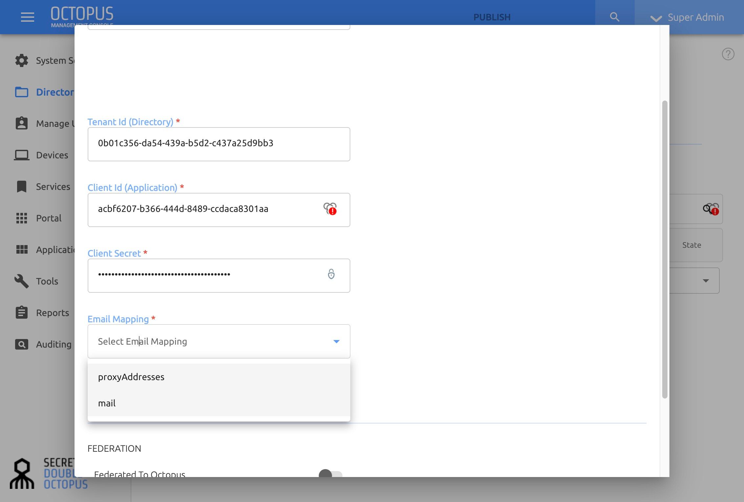744x502 pixels.
Task: Click the Octopus Management Console logo
Action: point(82,16)
